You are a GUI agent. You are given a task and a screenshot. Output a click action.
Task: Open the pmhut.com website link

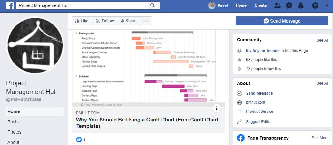tap(255, 102)
